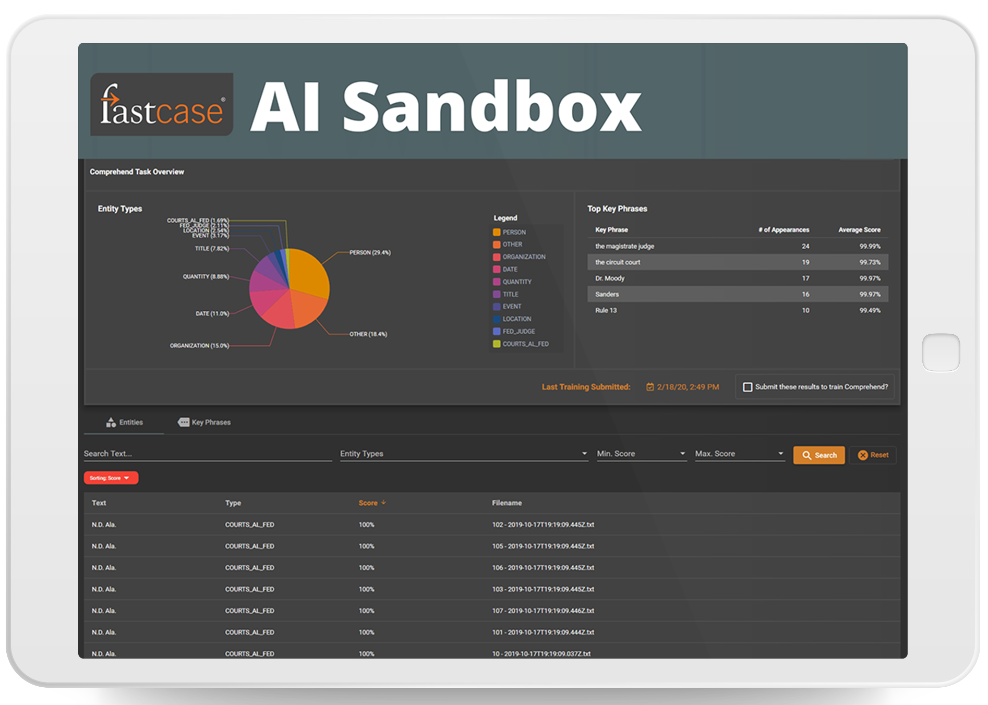Click the ORGANIZATION legend color swatch
The height and width of the screenshot is (705, 988).
[497, 257]
